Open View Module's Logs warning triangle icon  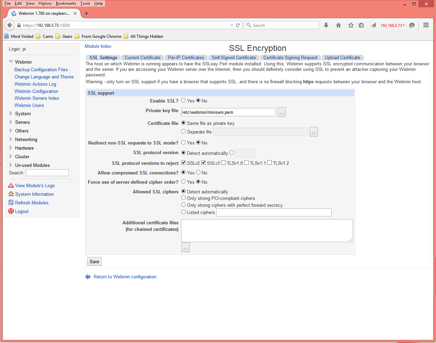[11, 185]
